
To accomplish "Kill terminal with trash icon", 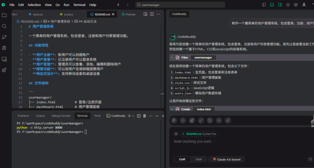I will point(144,116).
